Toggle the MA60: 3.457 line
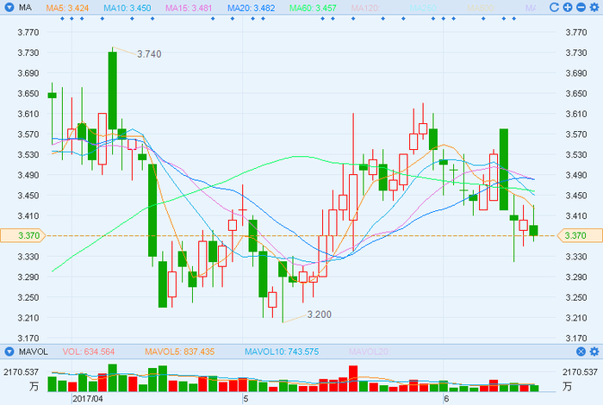The image size is (603, 405). coord(313,8)
